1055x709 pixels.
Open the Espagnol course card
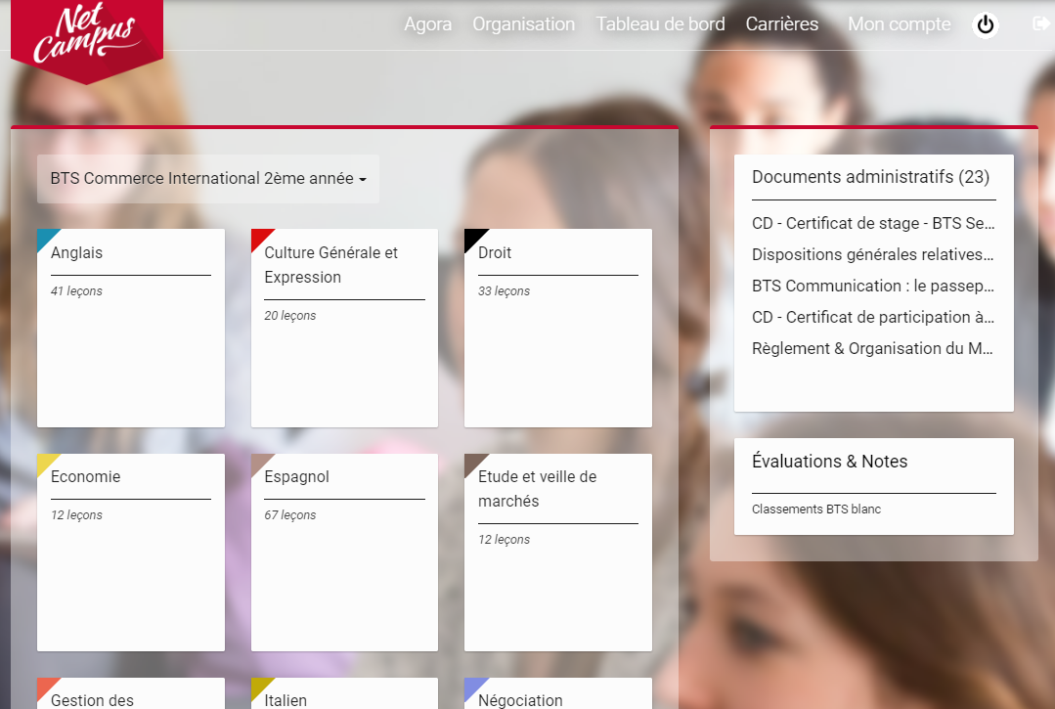click(x=344, y=553)
